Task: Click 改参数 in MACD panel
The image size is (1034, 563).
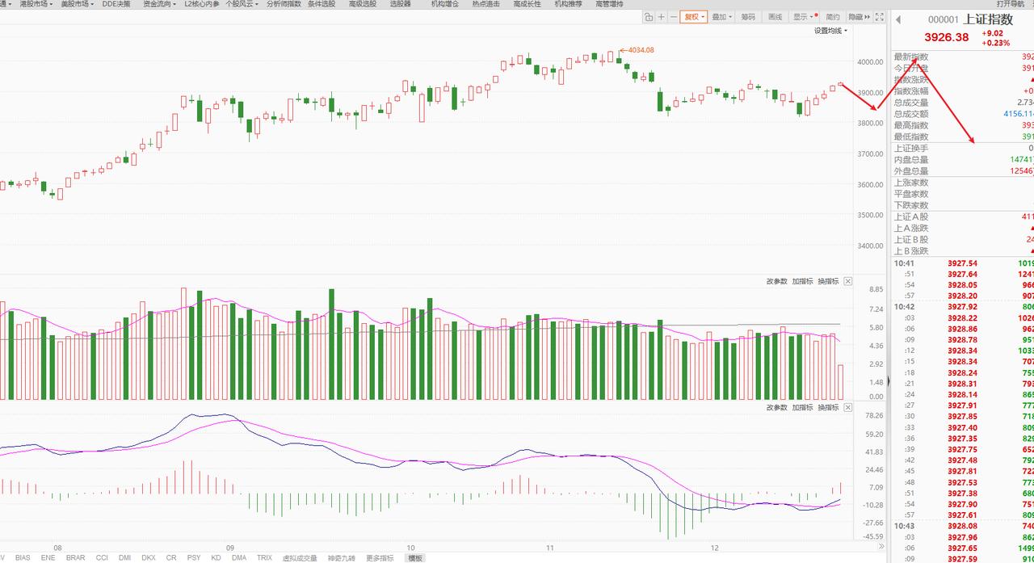Action: click(x=776, y=407)
